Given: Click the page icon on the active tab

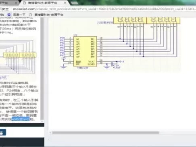Looking at the screenshot, I should click(24, 3).
